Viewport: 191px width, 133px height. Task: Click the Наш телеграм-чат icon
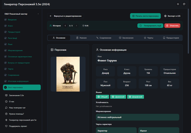6,108
